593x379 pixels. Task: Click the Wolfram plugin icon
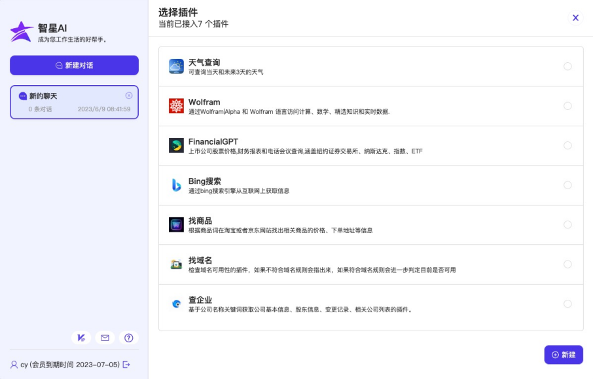pos(176,106)
